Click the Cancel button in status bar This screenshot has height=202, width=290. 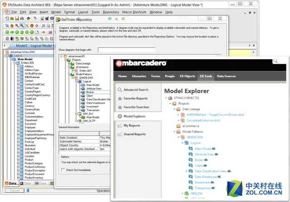tap(14, 190)
